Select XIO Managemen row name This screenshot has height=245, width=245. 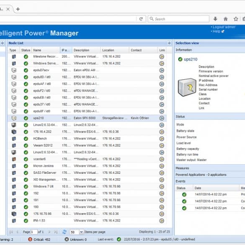(x=46, y=180)
